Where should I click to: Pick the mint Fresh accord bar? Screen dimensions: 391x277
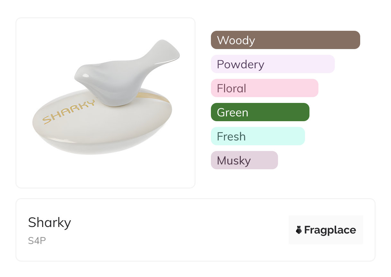click(x=257, y=136)
